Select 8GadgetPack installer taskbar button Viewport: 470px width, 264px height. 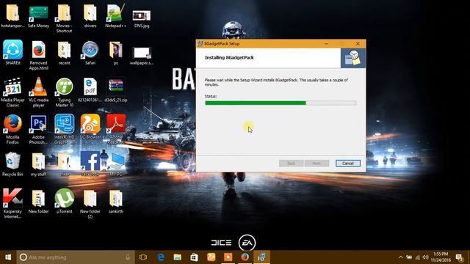(x=261, y=257)
